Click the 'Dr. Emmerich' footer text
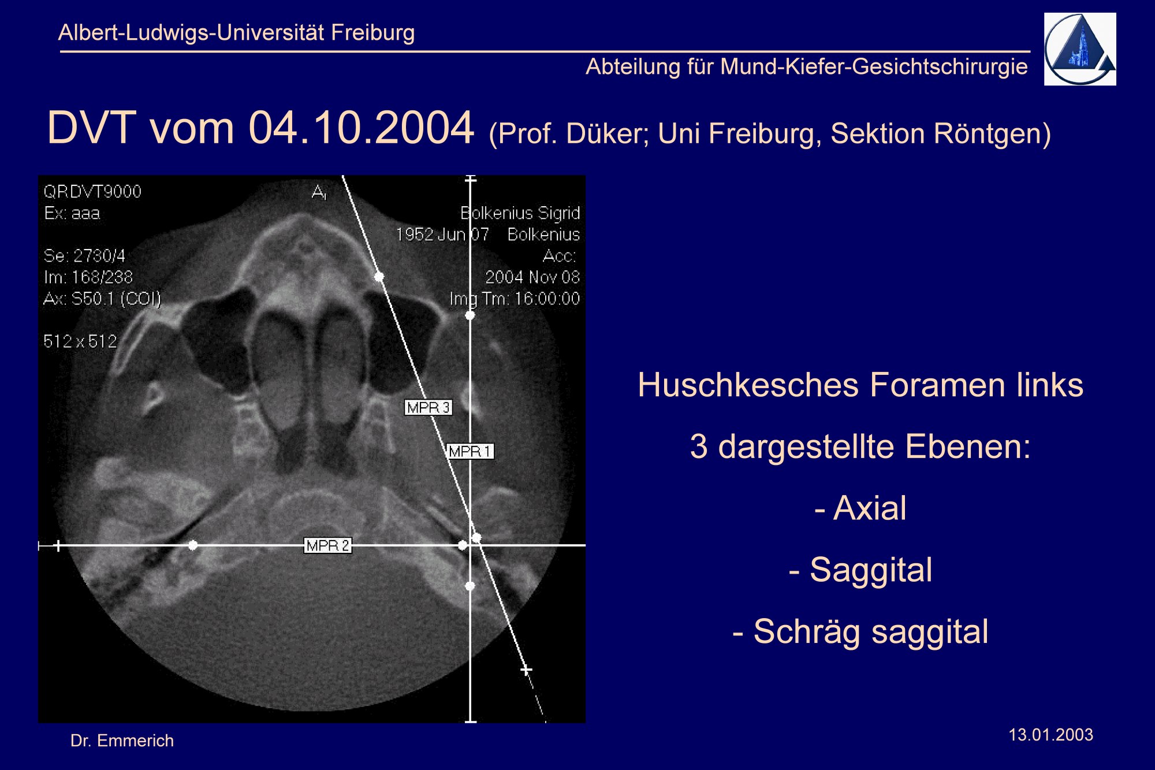1155x770 pixels. coord(122,741)
